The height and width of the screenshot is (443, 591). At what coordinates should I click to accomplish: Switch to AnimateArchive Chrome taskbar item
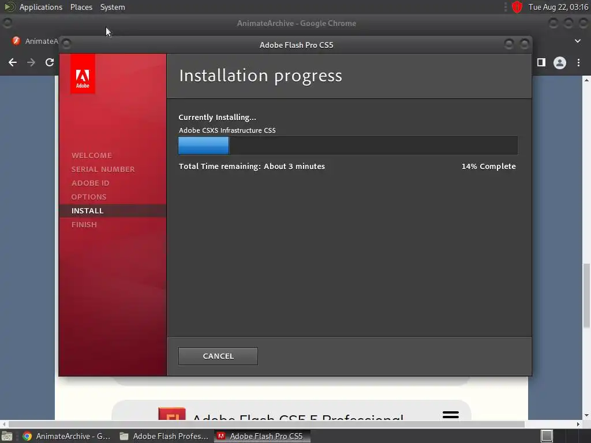[66, 436]
